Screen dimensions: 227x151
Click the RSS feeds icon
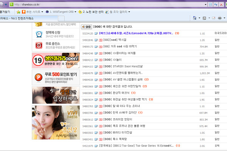click(x=205, y=18)
